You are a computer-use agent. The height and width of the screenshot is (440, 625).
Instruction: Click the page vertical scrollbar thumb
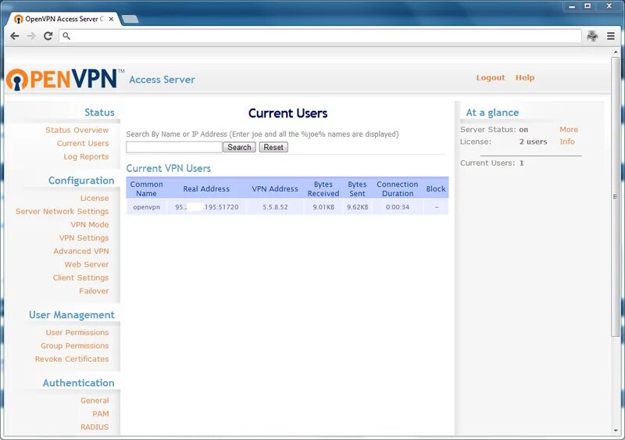(616, 195)
